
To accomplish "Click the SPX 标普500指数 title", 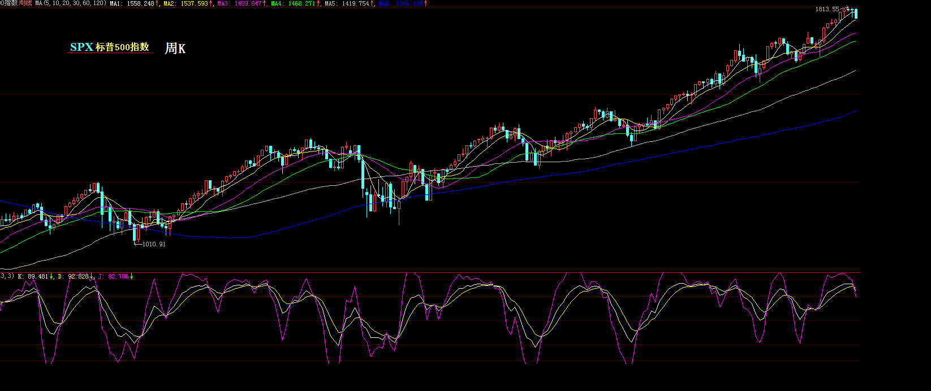I will tap(110, 47).
